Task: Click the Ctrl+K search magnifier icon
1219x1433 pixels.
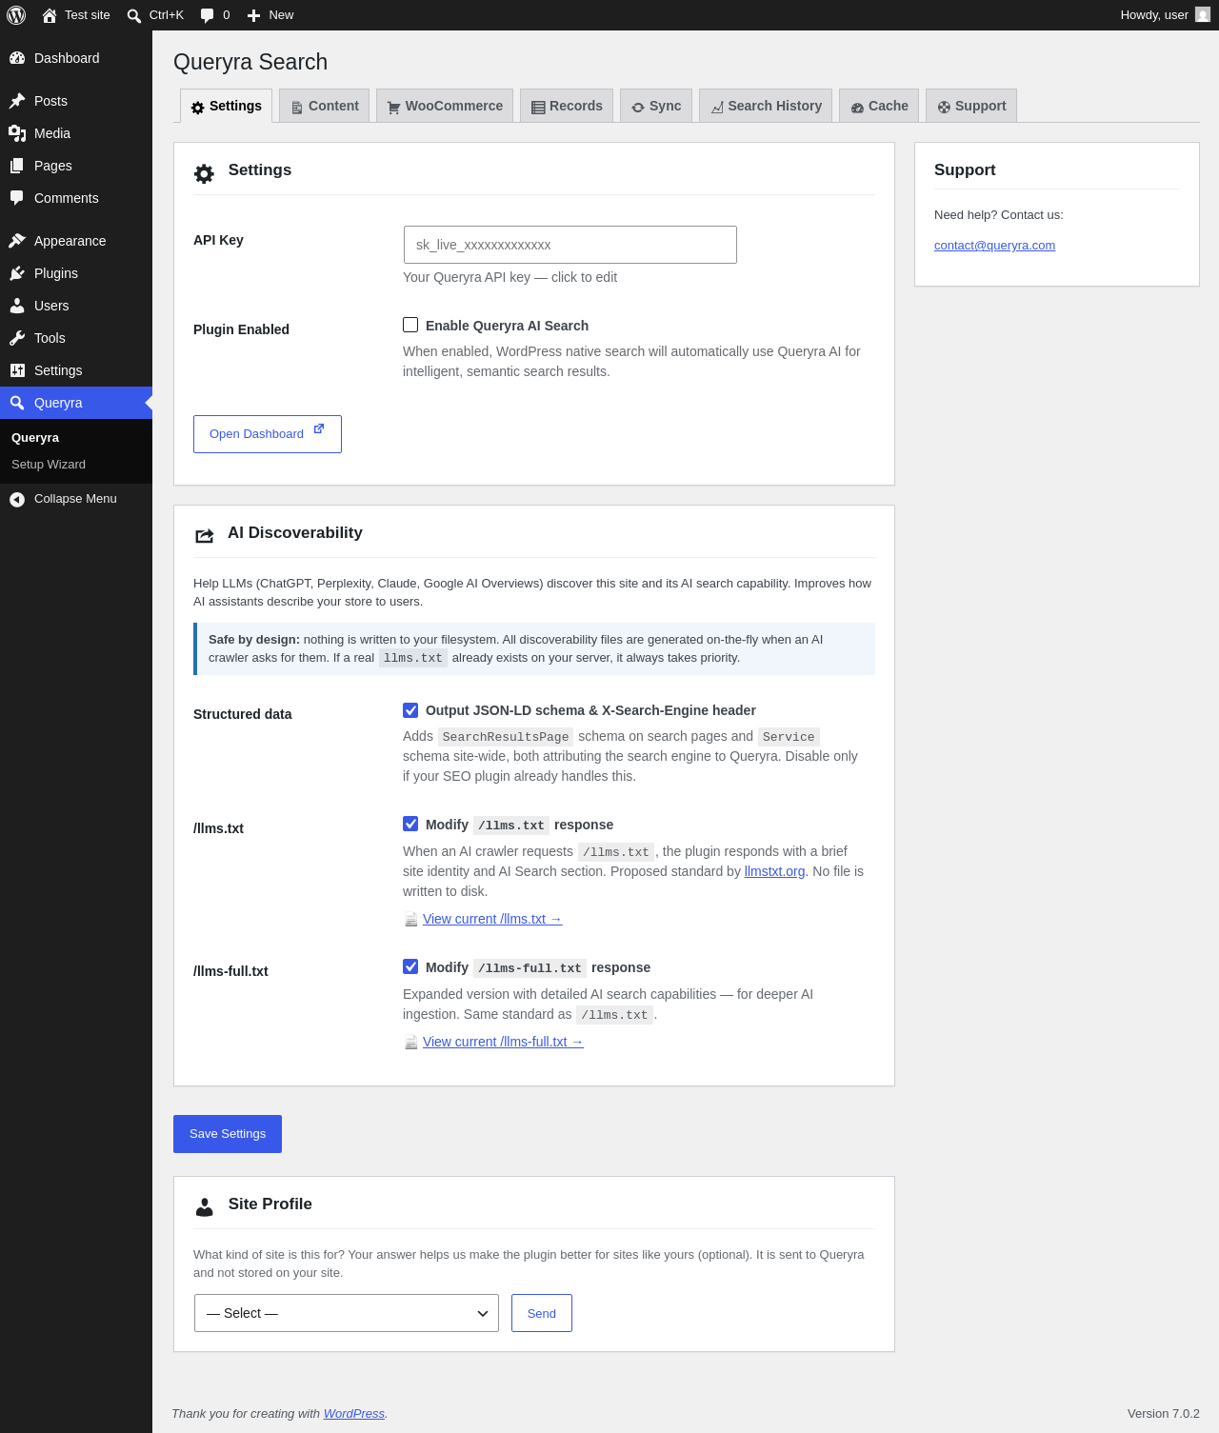Action: pyautogui.click(x=134, y=15)
